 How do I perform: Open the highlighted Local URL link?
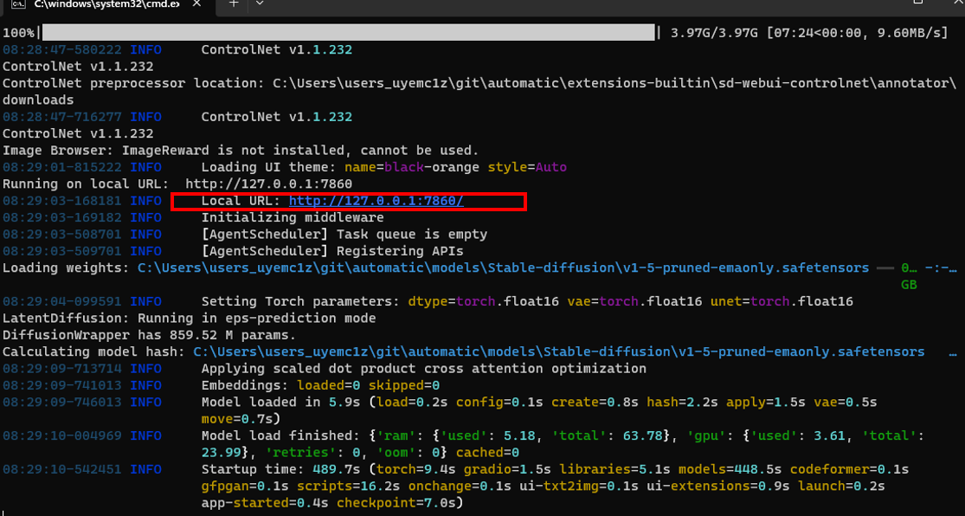[376, 200]
